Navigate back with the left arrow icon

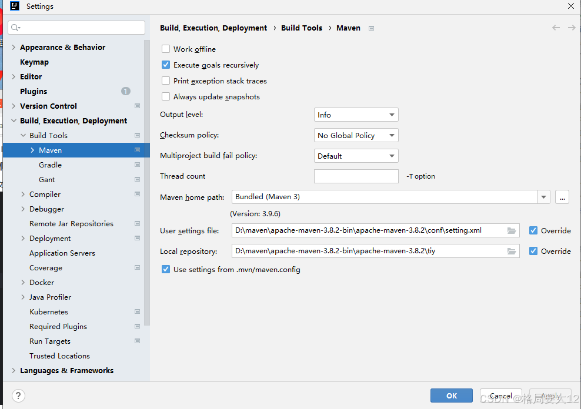point(556,28)
